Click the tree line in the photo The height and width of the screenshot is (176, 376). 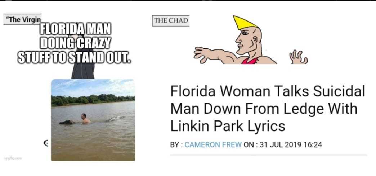point(93,100)
